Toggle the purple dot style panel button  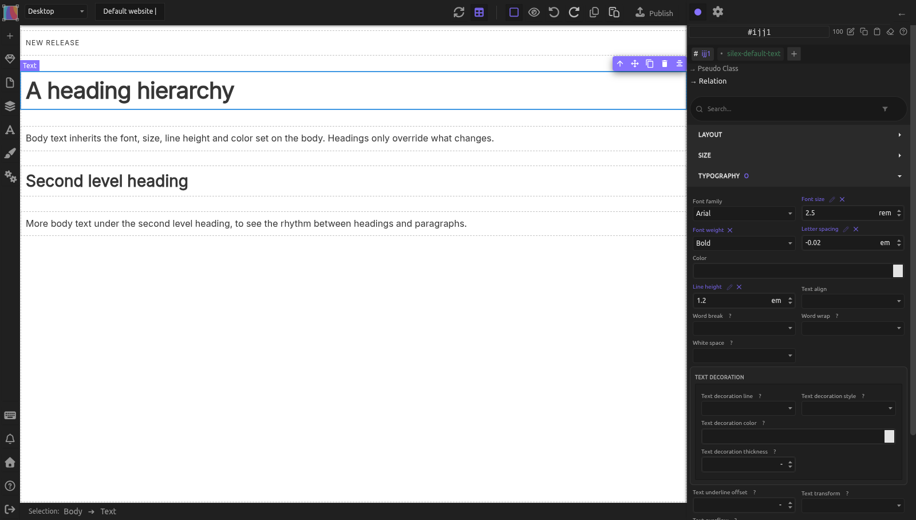click(x=698, y=12)
